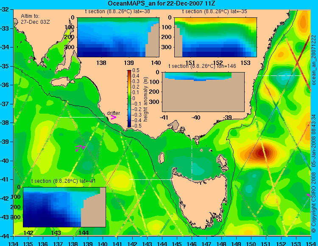Click Kangaroo Island on the map
This screenshot has width=318, height=246.
(62, 82)
